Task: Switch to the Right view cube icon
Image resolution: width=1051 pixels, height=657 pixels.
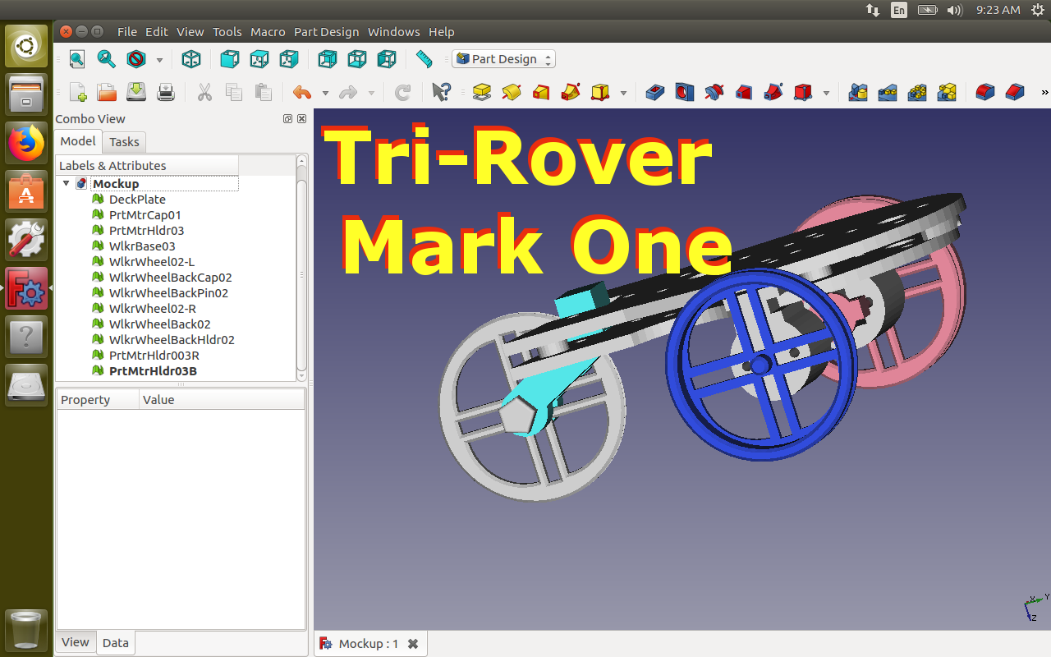Action: [289, 59]
